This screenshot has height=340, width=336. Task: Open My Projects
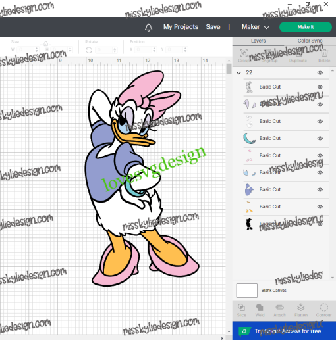pyautogui.click(x=181, y=27)
